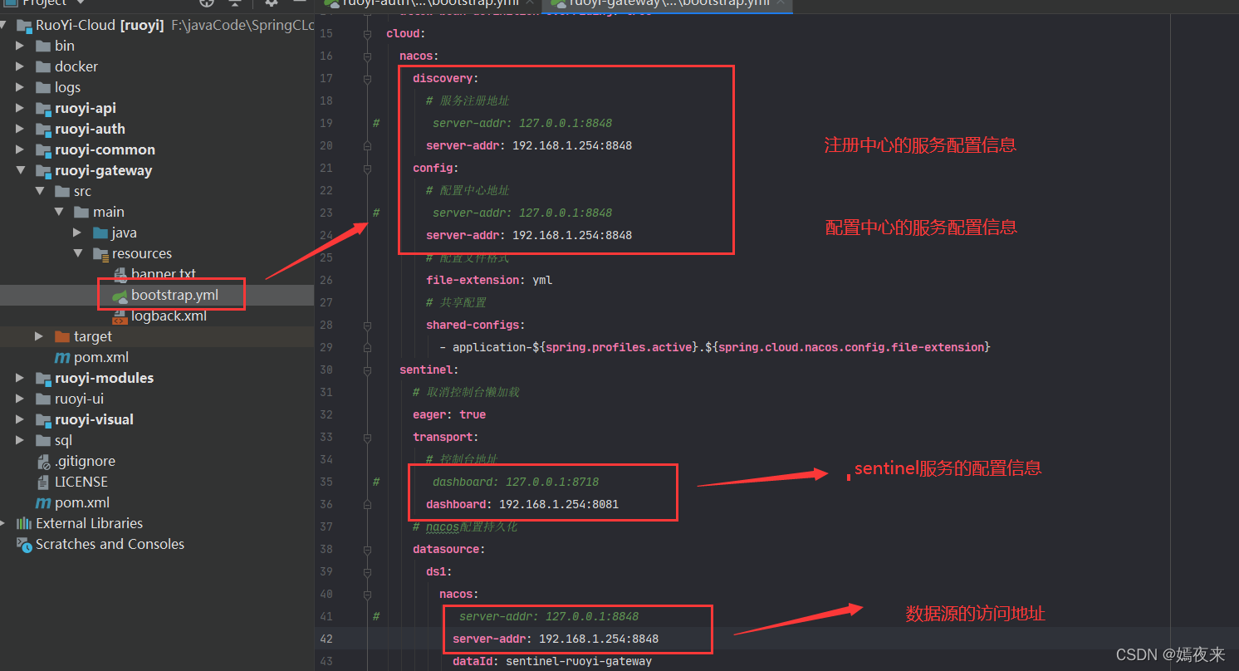The width and height of the screenshot is (1239, 671).
Task: Fold the cloud block at line 15
Action: [x=366, y=34]
